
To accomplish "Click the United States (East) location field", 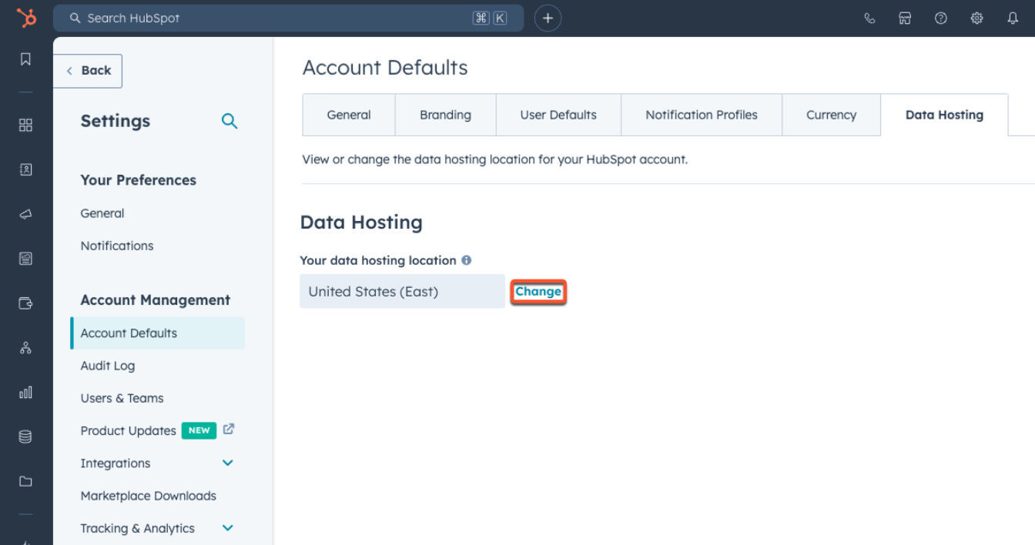I will coord(402,292).
